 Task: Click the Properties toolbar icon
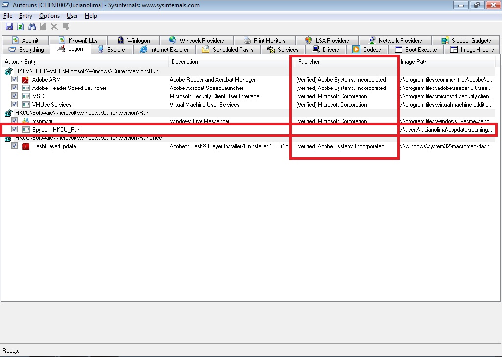[43, 27]
